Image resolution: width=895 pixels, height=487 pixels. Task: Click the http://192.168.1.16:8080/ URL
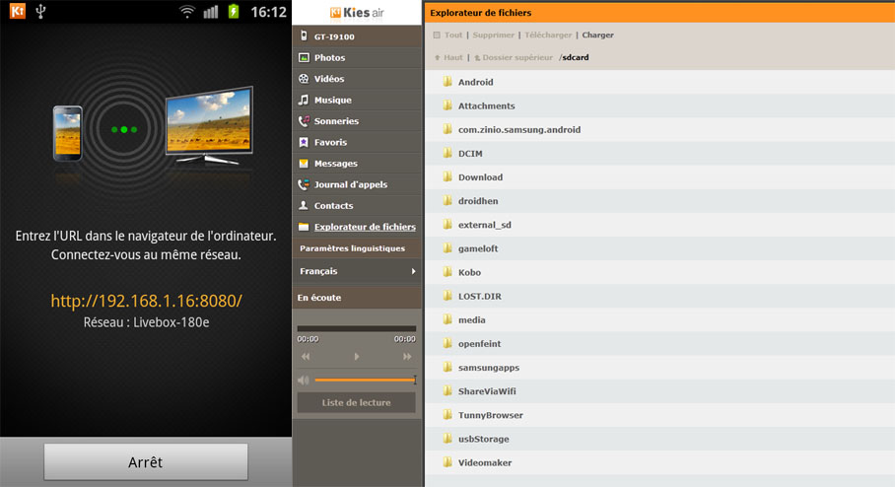point(147,301)
